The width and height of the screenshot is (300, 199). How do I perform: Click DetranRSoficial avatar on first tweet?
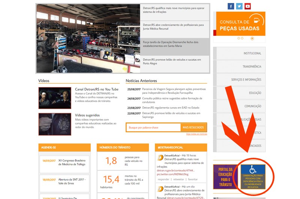pyautogui.click(x=160, y=158)
